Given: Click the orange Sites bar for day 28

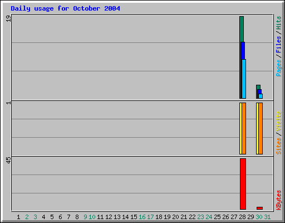Looking at the screenshot, I should point(244,128).
